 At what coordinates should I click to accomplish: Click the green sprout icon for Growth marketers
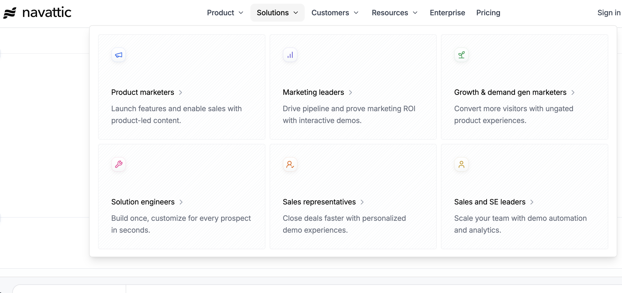(x=461, y=55)
